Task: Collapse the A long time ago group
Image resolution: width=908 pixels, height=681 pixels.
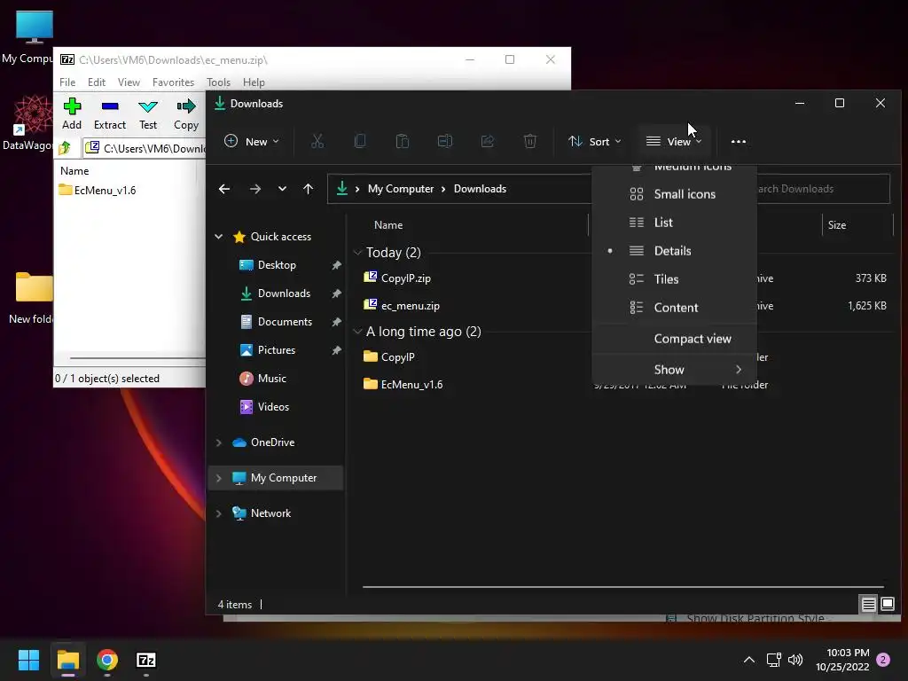Action: pos(357,332)
